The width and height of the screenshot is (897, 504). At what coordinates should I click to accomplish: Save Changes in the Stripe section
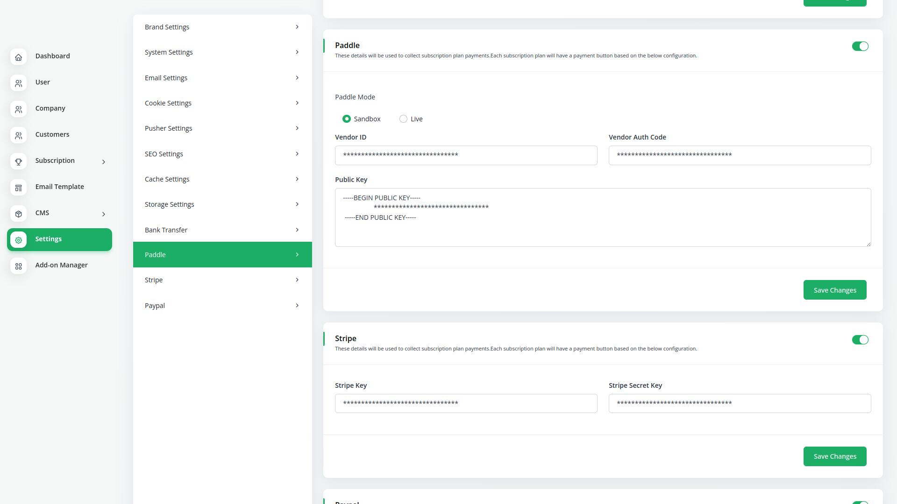(x=834, y=456)
